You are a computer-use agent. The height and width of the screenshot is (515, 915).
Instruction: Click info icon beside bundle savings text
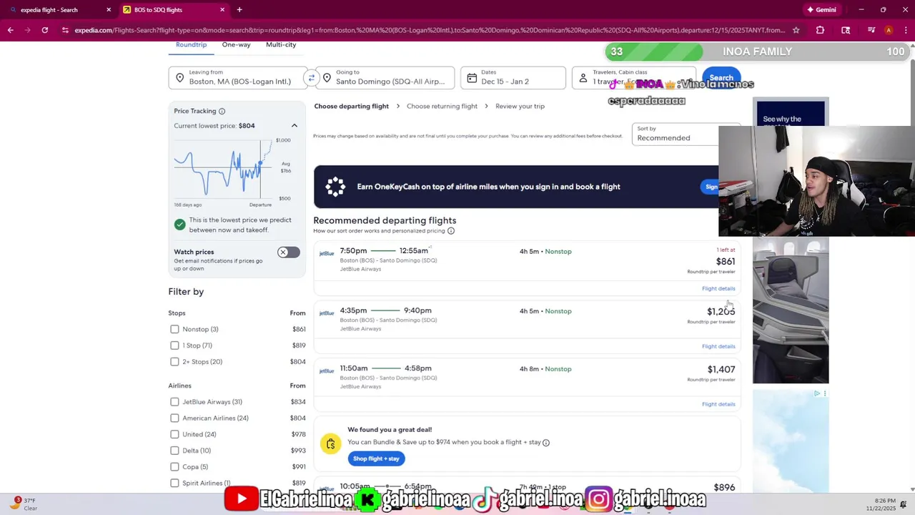tap(546, 443)
